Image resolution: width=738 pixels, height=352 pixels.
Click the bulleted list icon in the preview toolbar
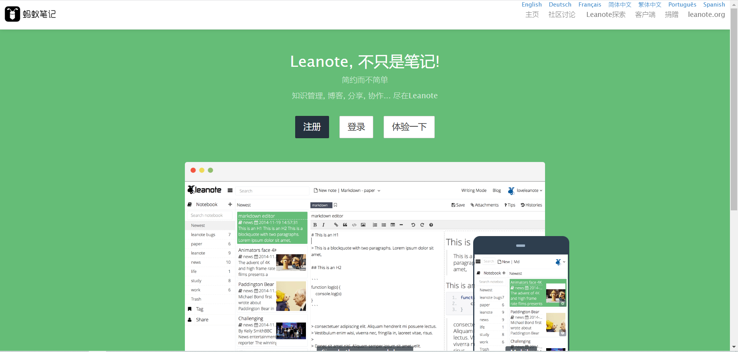click(x=384, y=225)
